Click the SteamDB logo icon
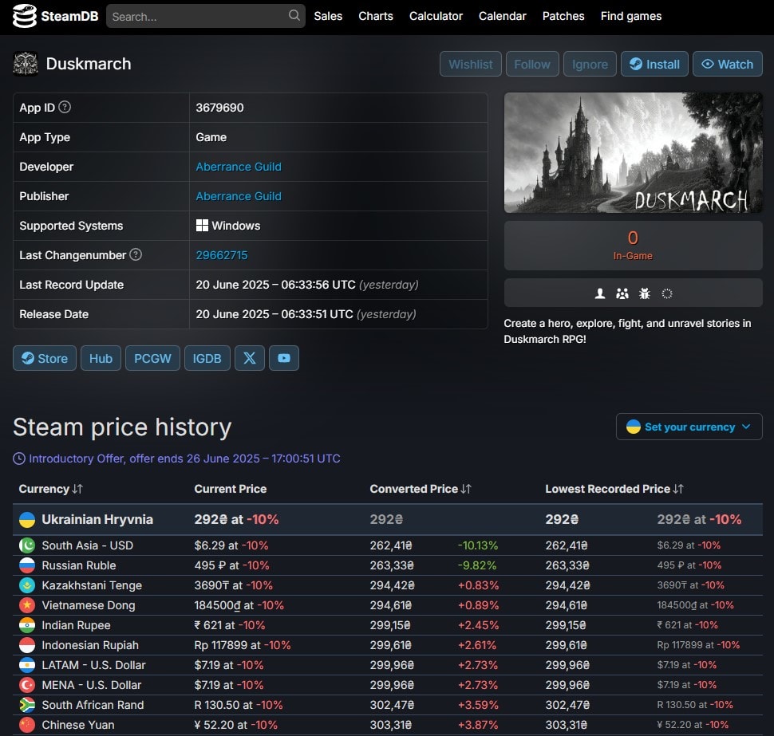Viewport: 774px width, 736px height. (x=24, y=16)
